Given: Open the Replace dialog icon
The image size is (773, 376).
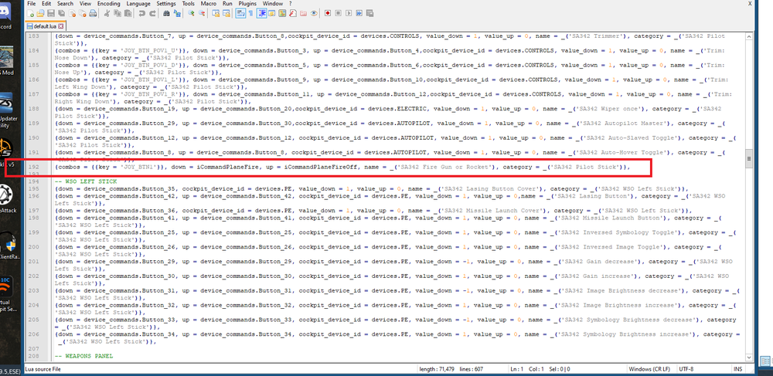Looking at the screenshot, I should tap(177, 14).
